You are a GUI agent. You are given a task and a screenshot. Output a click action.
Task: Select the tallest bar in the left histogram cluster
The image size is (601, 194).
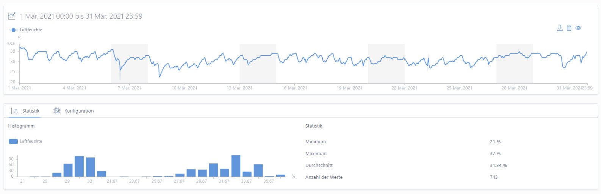coord(79,166)
